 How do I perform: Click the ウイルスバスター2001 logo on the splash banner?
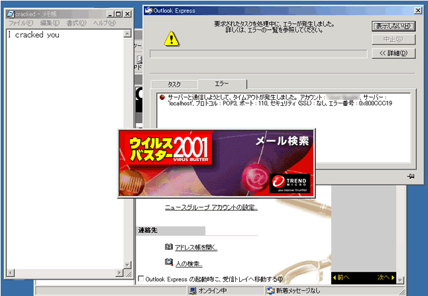[169, 149]
